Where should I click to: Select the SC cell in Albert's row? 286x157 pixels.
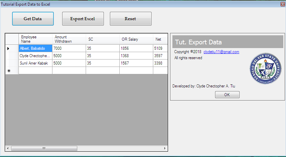(x=103, y=48)
